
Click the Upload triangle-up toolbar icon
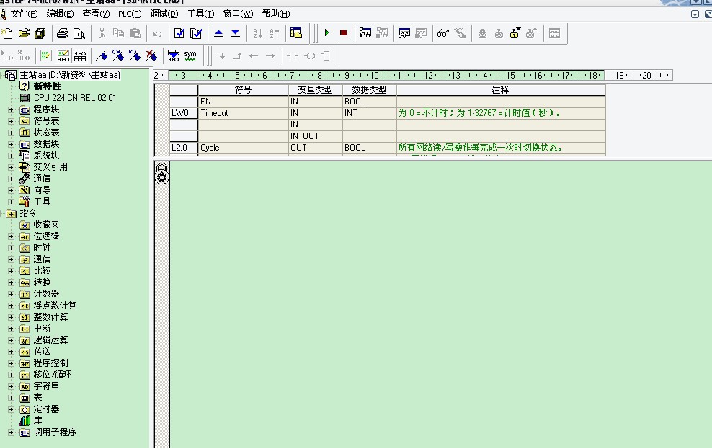click(x=219, y=33)
